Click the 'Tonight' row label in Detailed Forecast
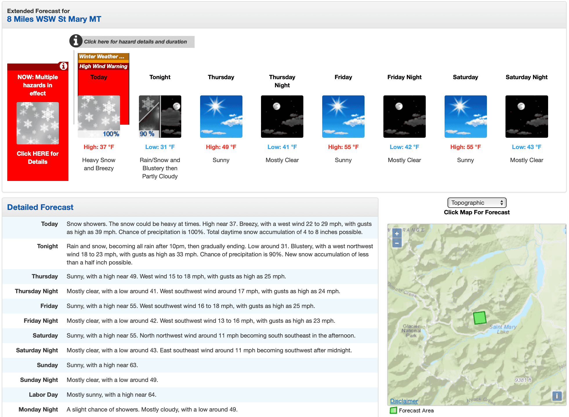 point(48,246)
